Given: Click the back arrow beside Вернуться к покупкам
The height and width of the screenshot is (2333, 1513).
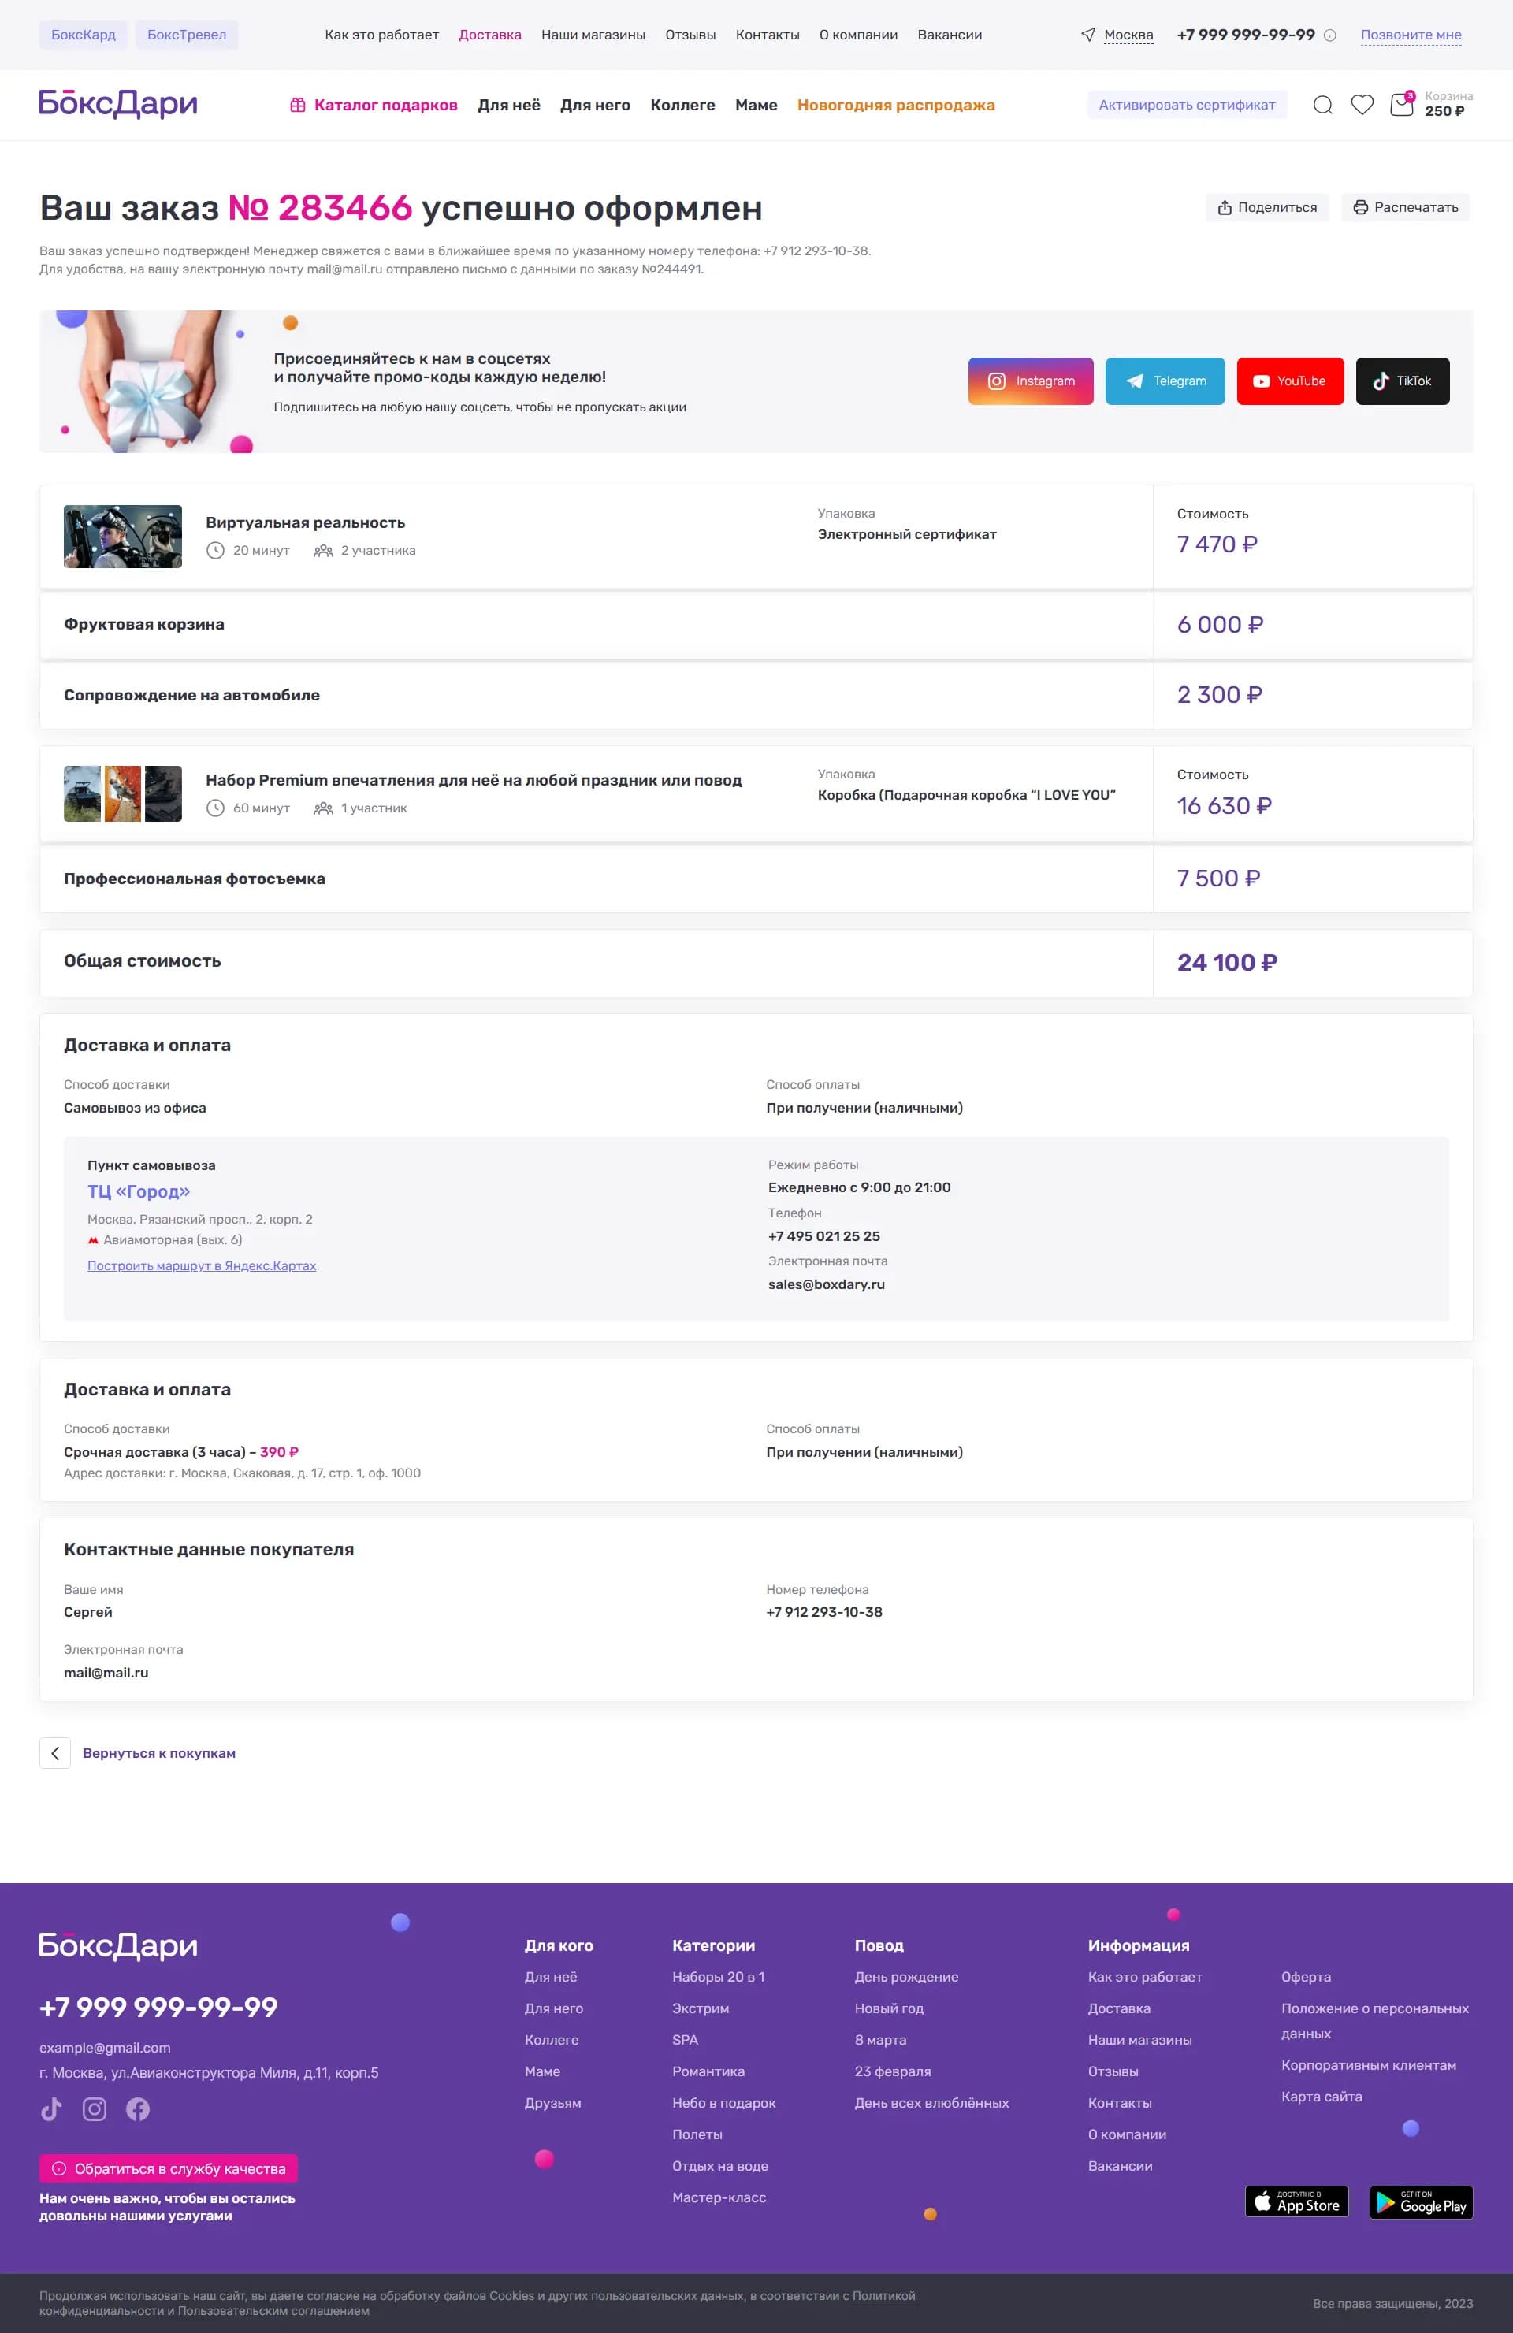Looking at the screenshot, I should click(55, 1754).
